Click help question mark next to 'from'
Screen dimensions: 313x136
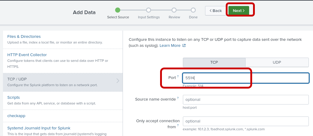178,125
